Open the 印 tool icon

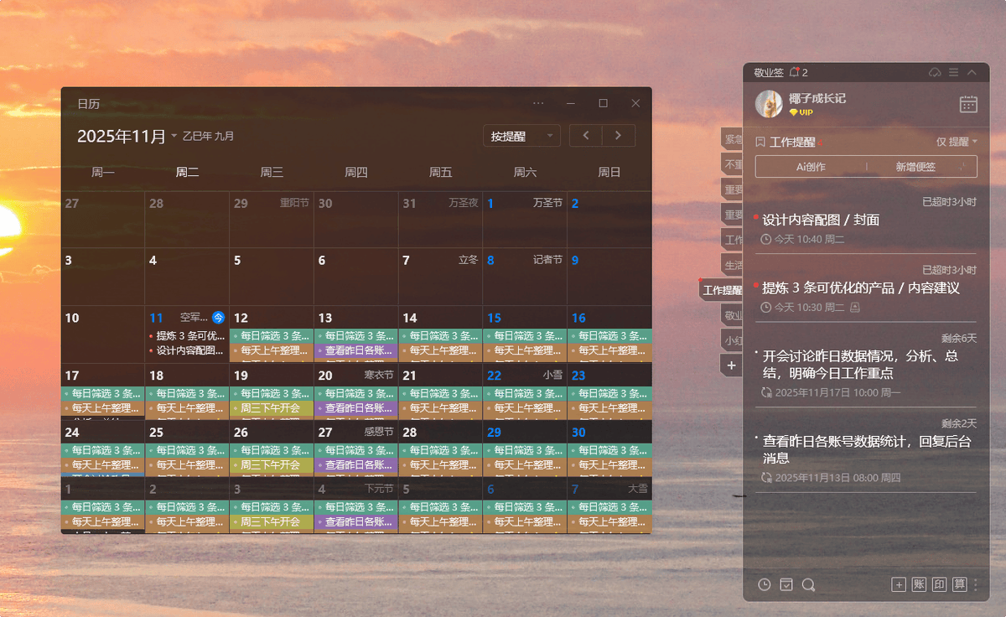coord(939,585)
